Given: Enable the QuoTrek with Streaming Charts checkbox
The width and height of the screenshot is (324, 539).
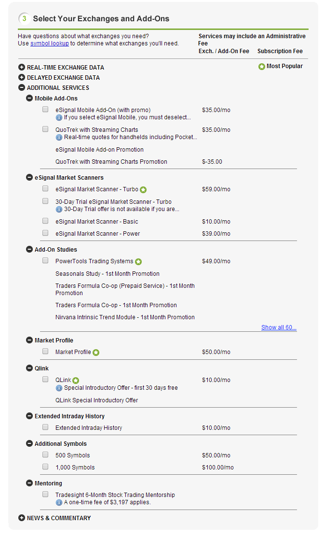Looking at the screenshot, I should coord(45,129).
